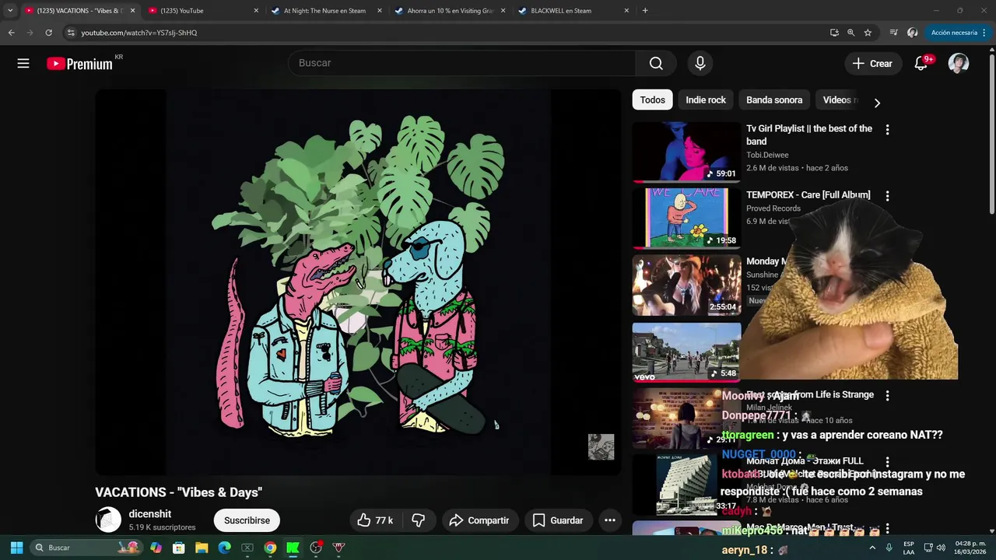View site information icon in address bar
The image size is (996, 560).
[x=71, y=33]
